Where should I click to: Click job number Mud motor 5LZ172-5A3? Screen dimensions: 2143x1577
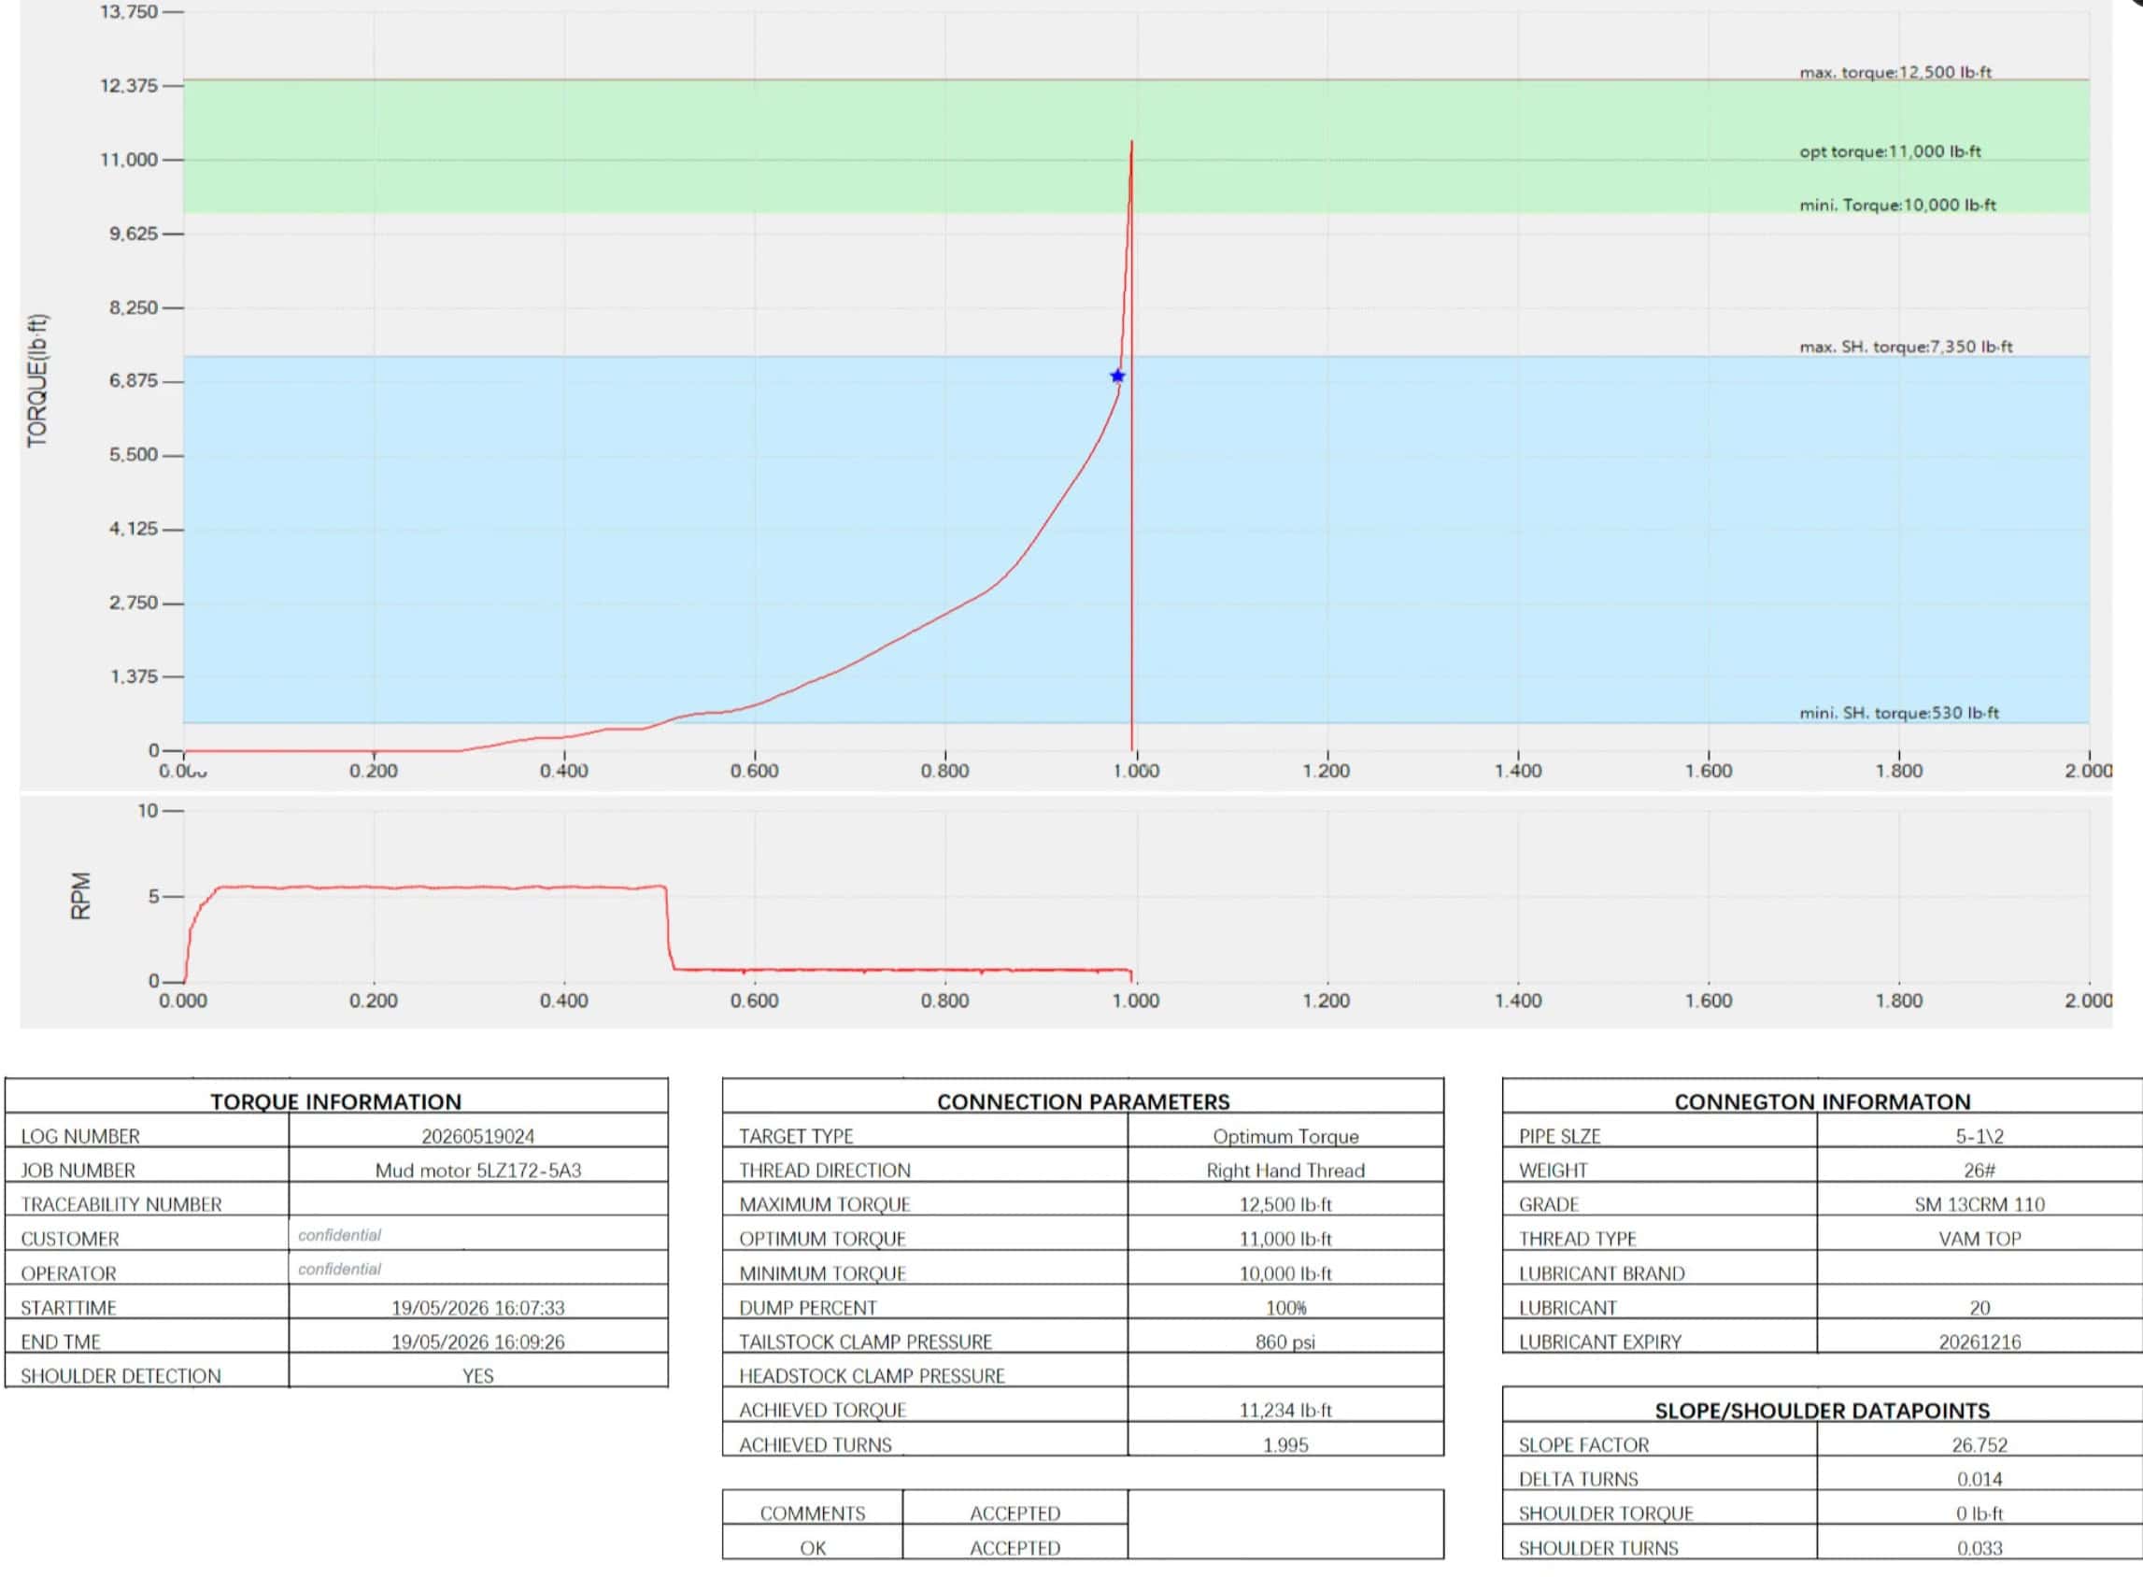pyautogui.click(x=478, y=1171)
